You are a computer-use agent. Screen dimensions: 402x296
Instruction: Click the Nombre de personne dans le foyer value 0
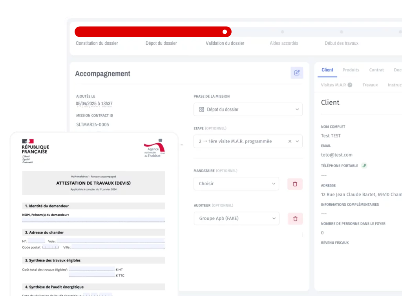click(x=322, y=233)
